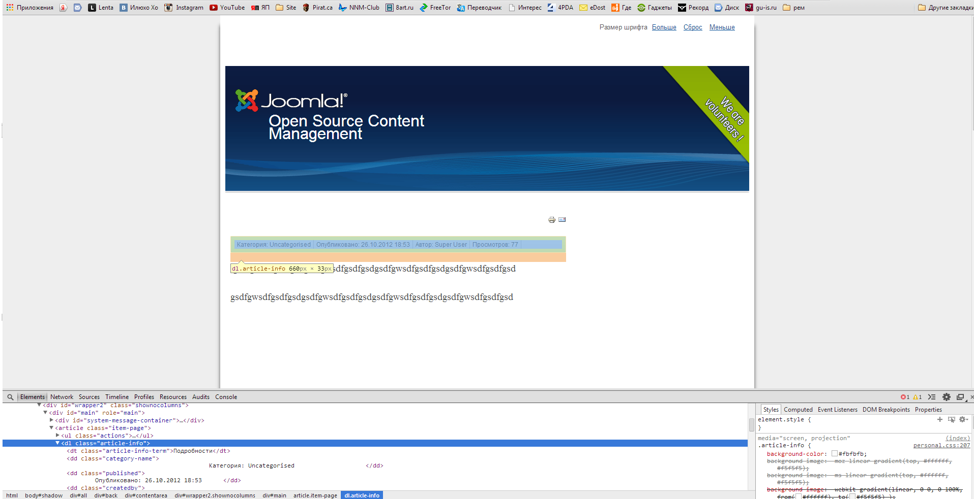The height and width of the screenshot is (499, 974).
Task: Open the Pirat.ca bookmark
Action: pyautogui.click(x=317, y=8)
